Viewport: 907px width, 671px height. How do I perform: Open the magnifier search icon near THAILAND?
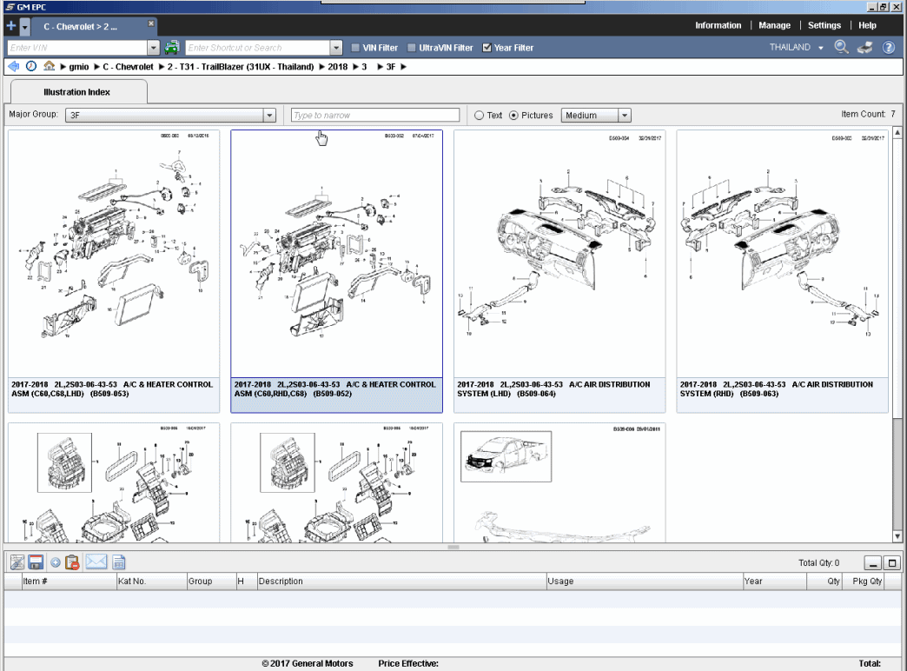coord(840,48)
